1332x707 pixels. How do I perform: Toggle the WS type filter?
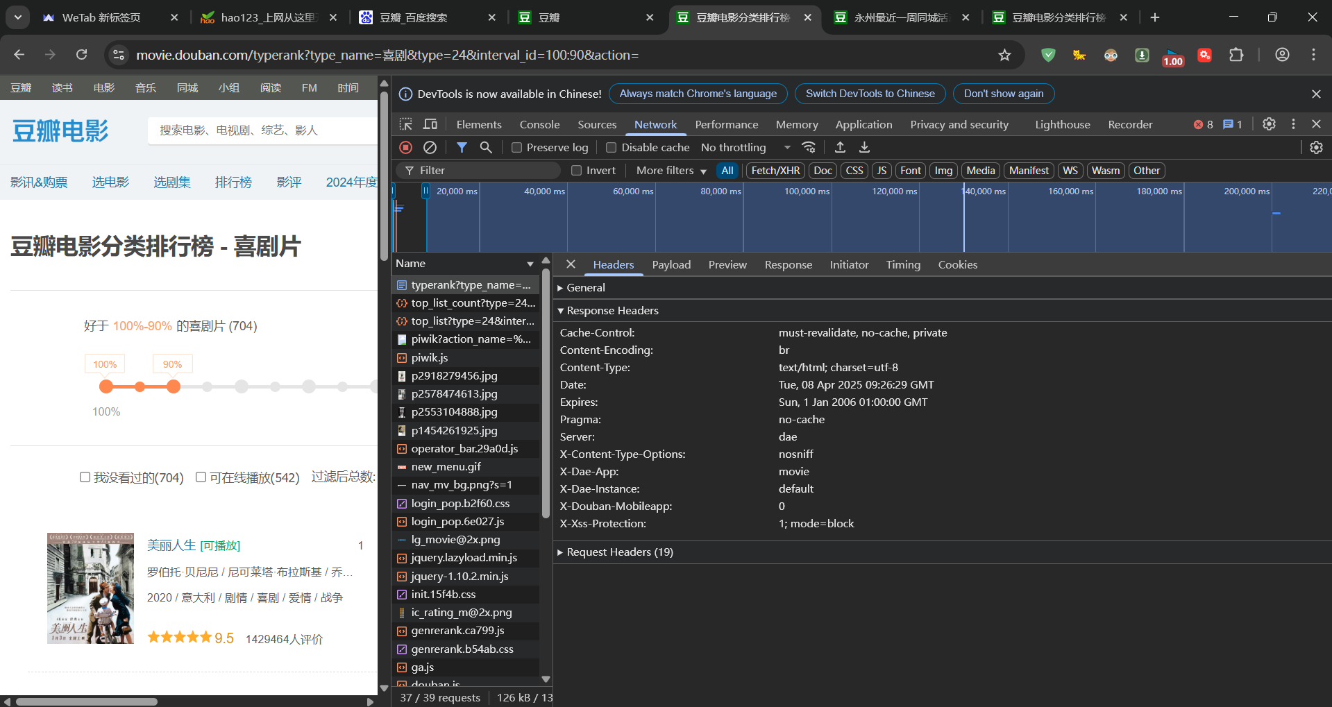[x=1070, y=171]
